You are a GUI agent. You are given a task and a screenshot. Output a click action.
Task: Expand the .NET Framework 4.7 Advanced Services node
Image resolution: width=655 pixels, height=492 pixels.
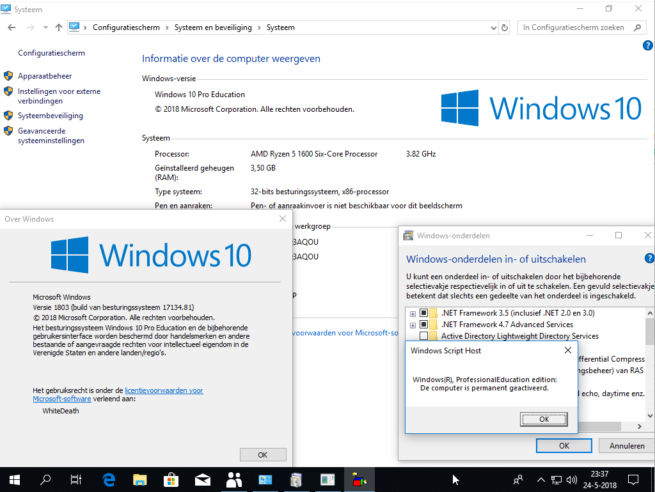[x=413, y=325]
